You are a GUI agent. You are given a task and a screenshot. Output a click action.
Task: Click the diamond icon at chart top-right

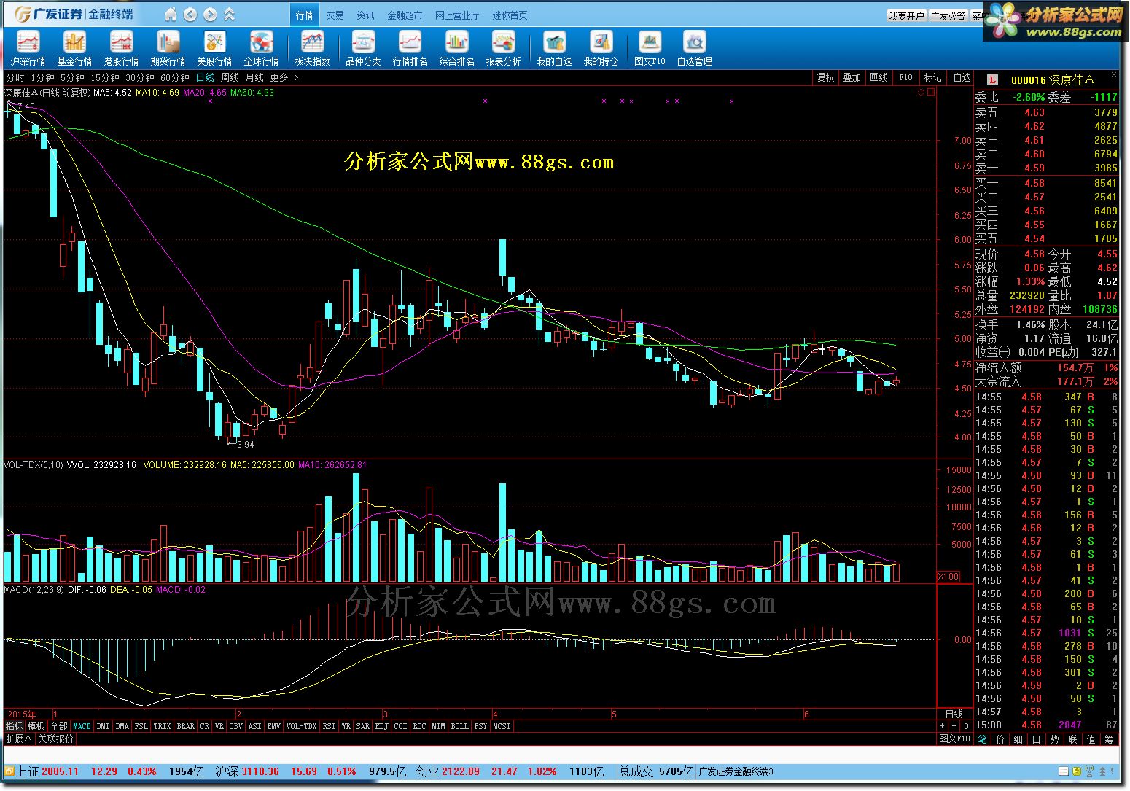coord(921,92)
